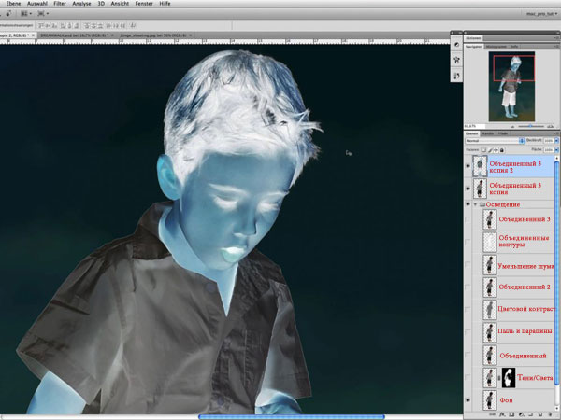Hide the Объединенный 3 копия layer
This screenshot has height=420, width=561.
click(x=468, y=189)
